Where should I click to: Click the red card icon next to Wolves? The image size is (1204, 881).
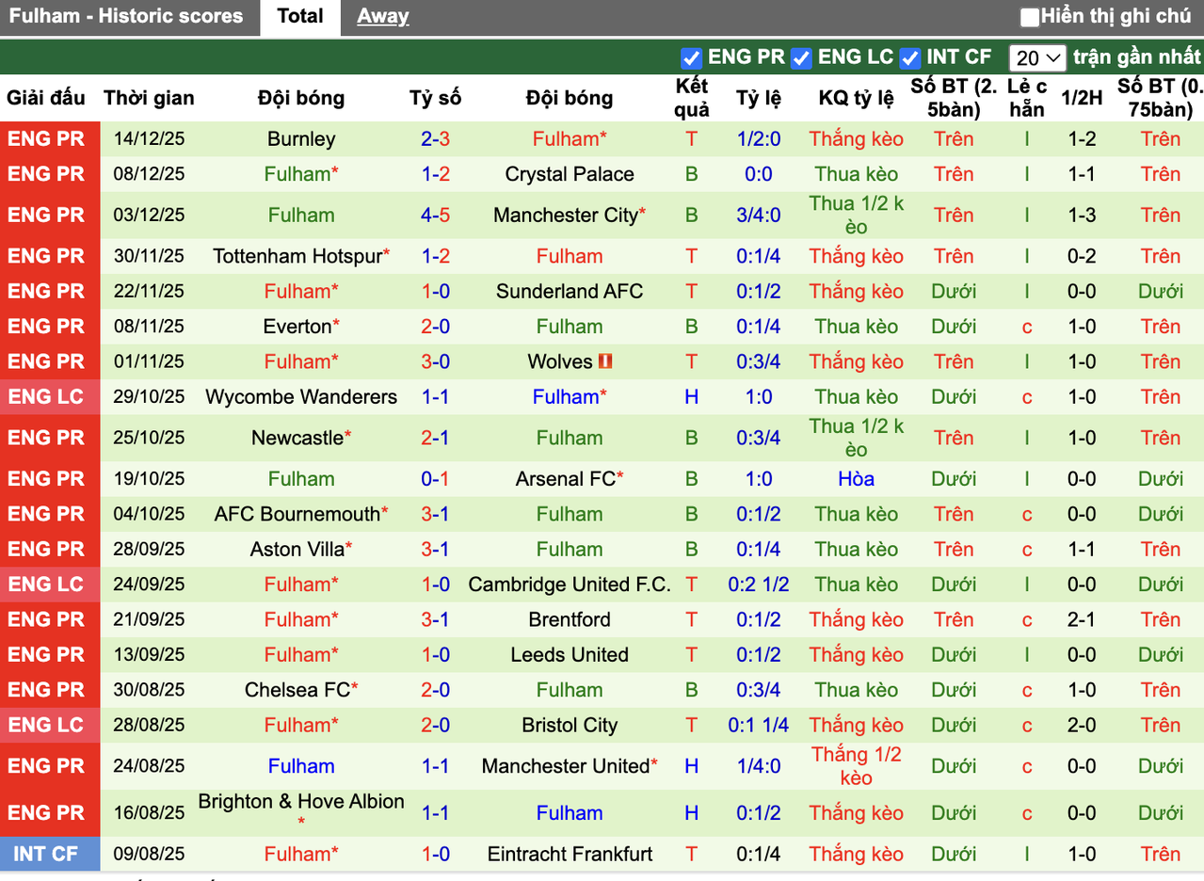point(605,361)
